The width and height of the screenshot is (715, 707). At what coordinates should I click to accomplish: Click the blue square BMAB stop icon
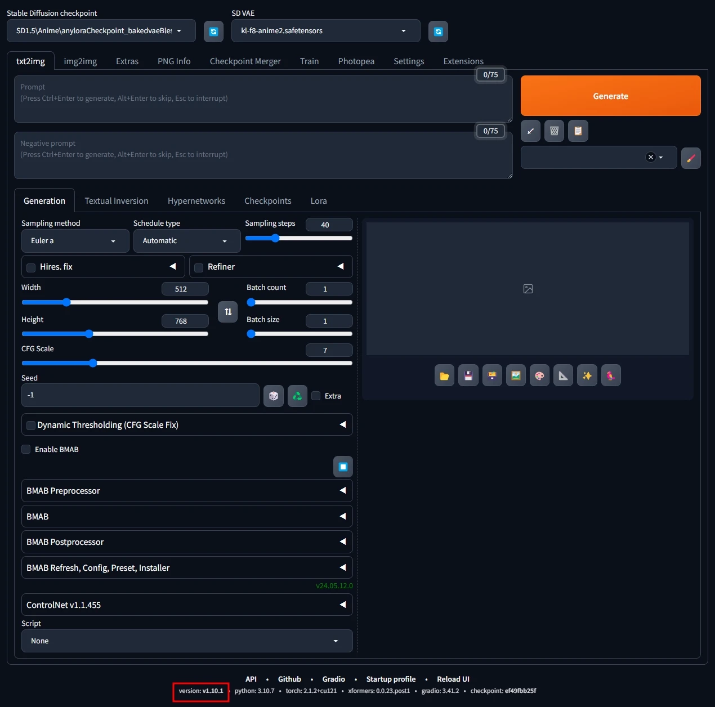click(343, 467)
